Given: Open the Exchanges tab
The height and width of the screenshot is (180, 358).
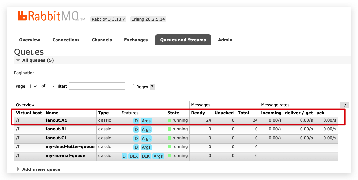Looking at the screenshot, I should pyautogui.click(x=136, y=40).
